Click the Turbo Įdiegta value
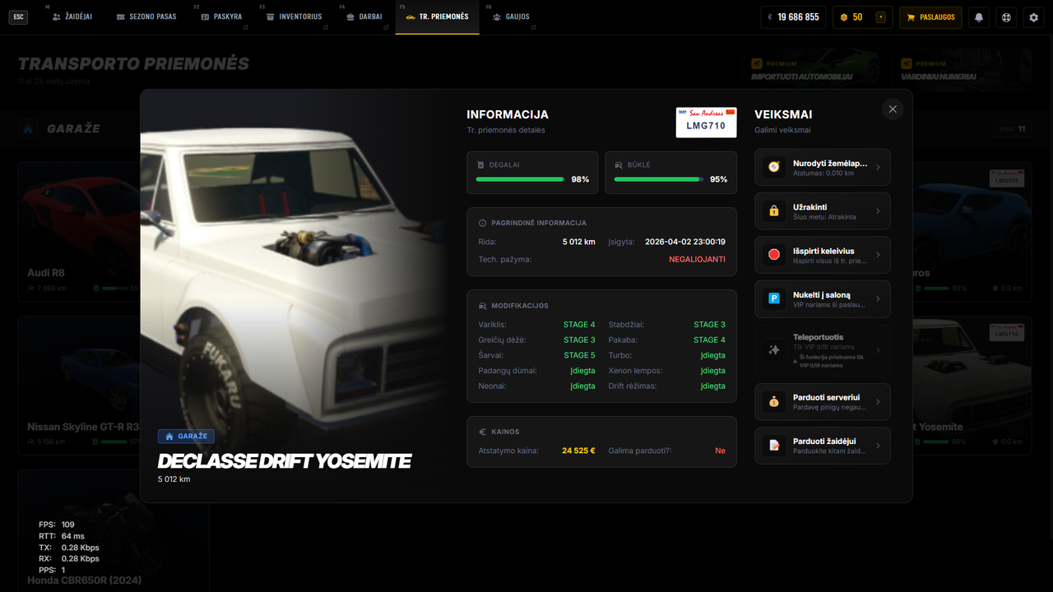1053x592 pixels. pyautogui.click(x=712, y=355)
